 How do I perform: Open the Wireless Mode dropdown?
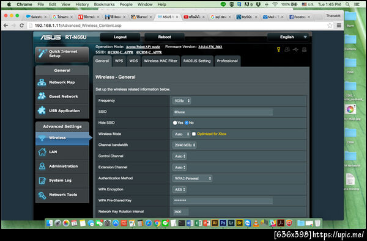click(181, 134)
